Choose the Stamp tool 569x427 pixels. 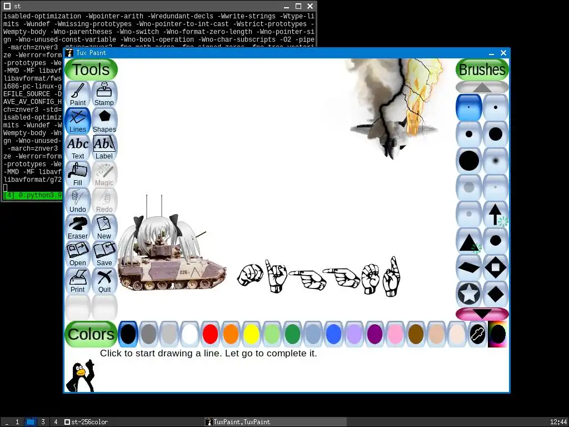click(x=104, y=94)
